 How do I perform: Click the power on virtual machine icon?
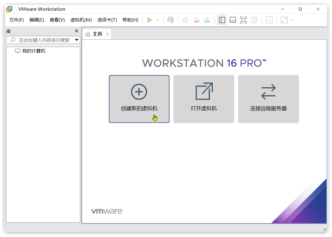[150, 20]
